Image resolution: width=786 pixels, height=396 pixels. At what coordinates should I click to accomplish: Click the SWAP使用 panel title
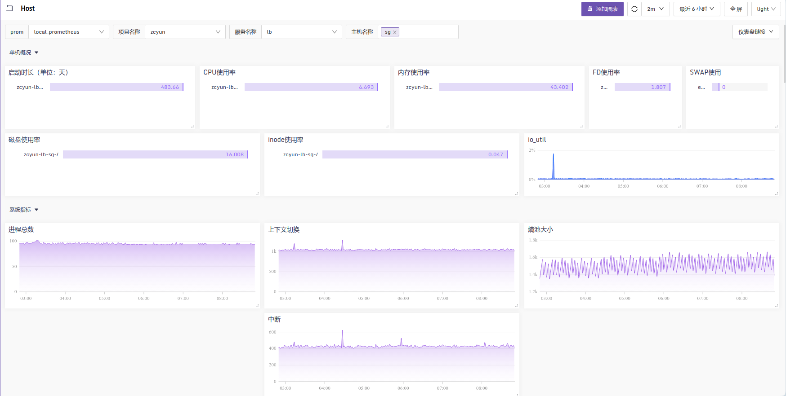705,72
